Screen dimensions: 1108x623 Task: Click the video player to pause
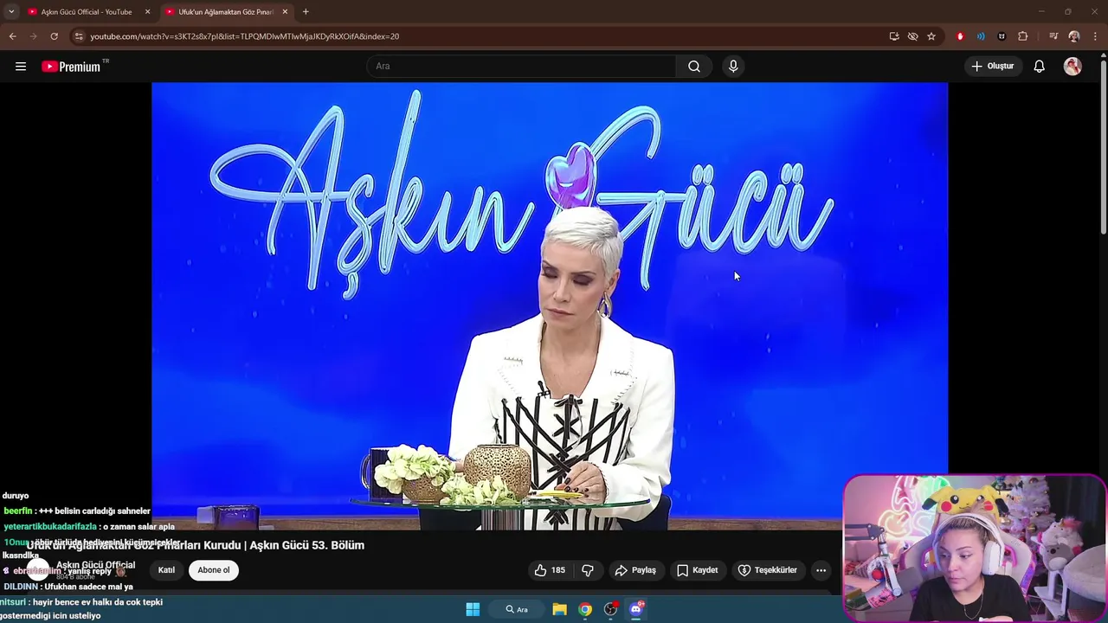coord(550,306)
